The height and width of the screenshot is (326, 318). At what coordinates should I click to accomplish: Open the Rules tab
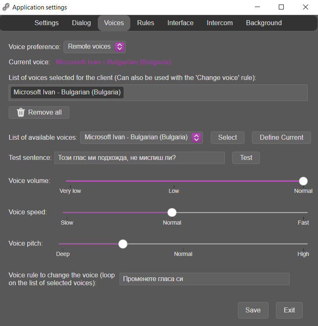click(x=146, y=23)
